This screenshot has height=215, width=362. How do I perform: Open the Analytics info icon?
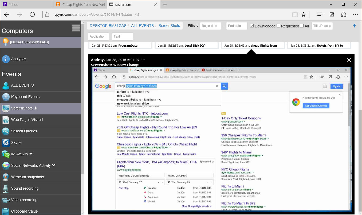coord(6,59)
